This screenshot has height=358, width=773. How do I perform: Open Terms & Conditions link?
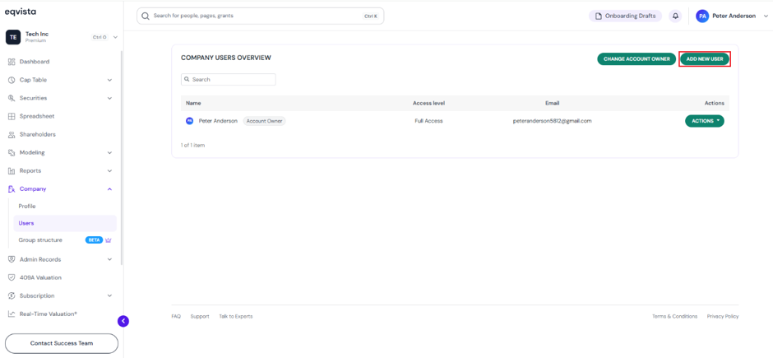(674, 317)
